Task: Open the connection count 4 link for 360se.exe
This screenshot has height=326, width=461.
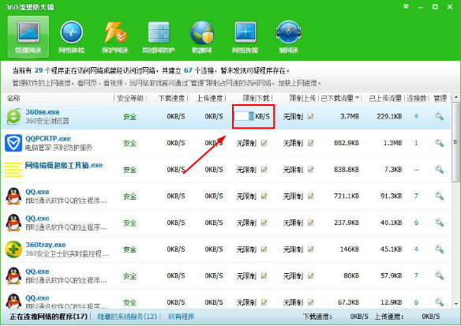Action: (x=416, y=116)
